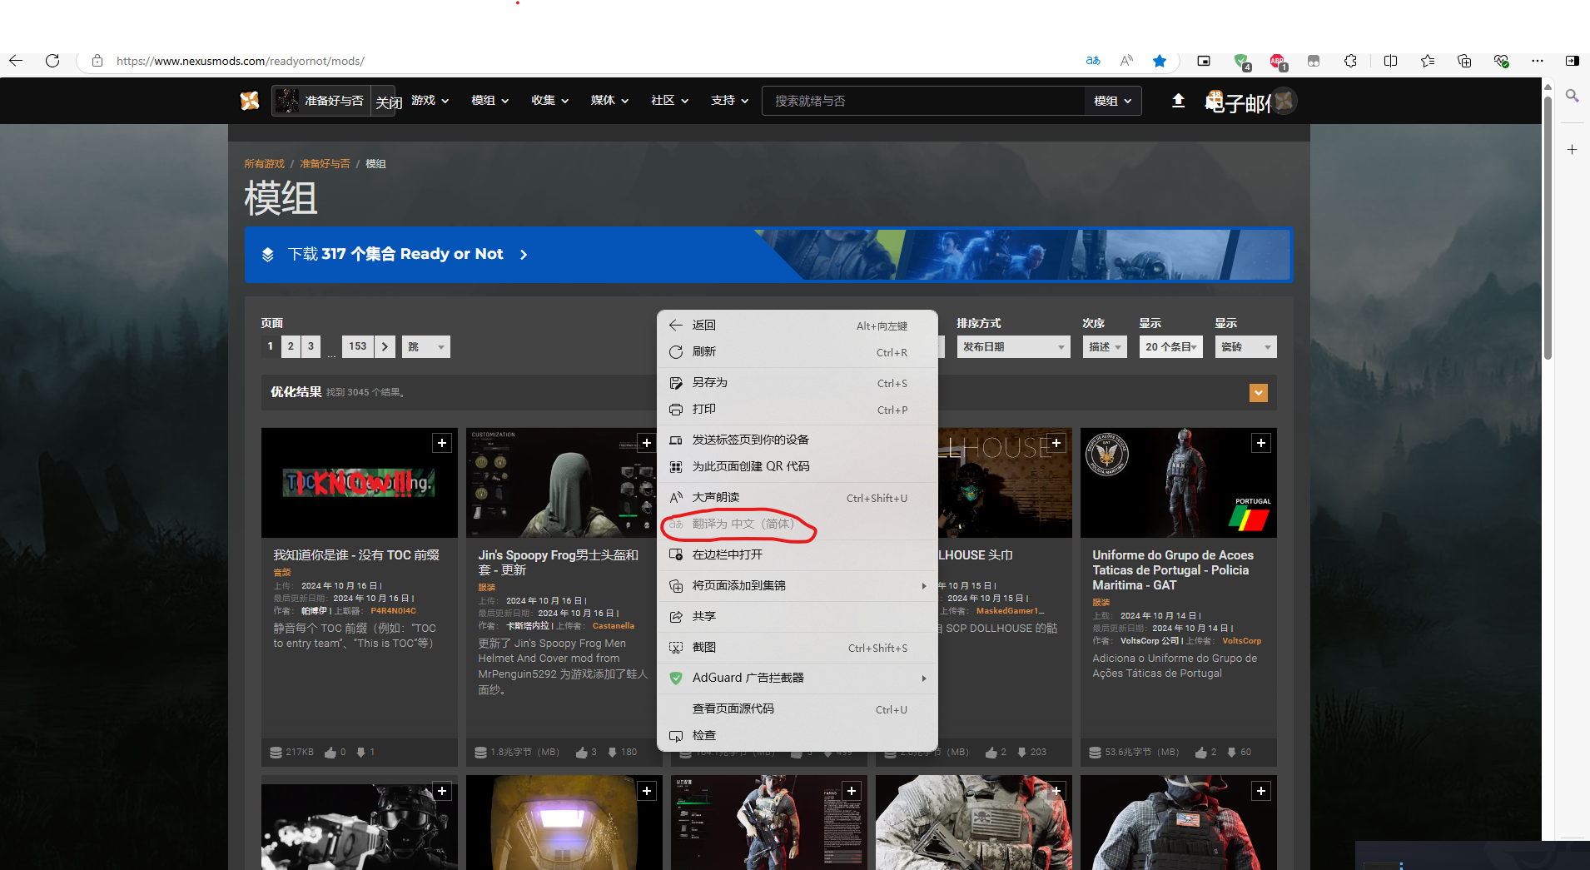Screen dimensions: 1590x870
Task: Open the AdGuard 广告拦截器 submenu in the context menu
Action: [x=797, y=679]
